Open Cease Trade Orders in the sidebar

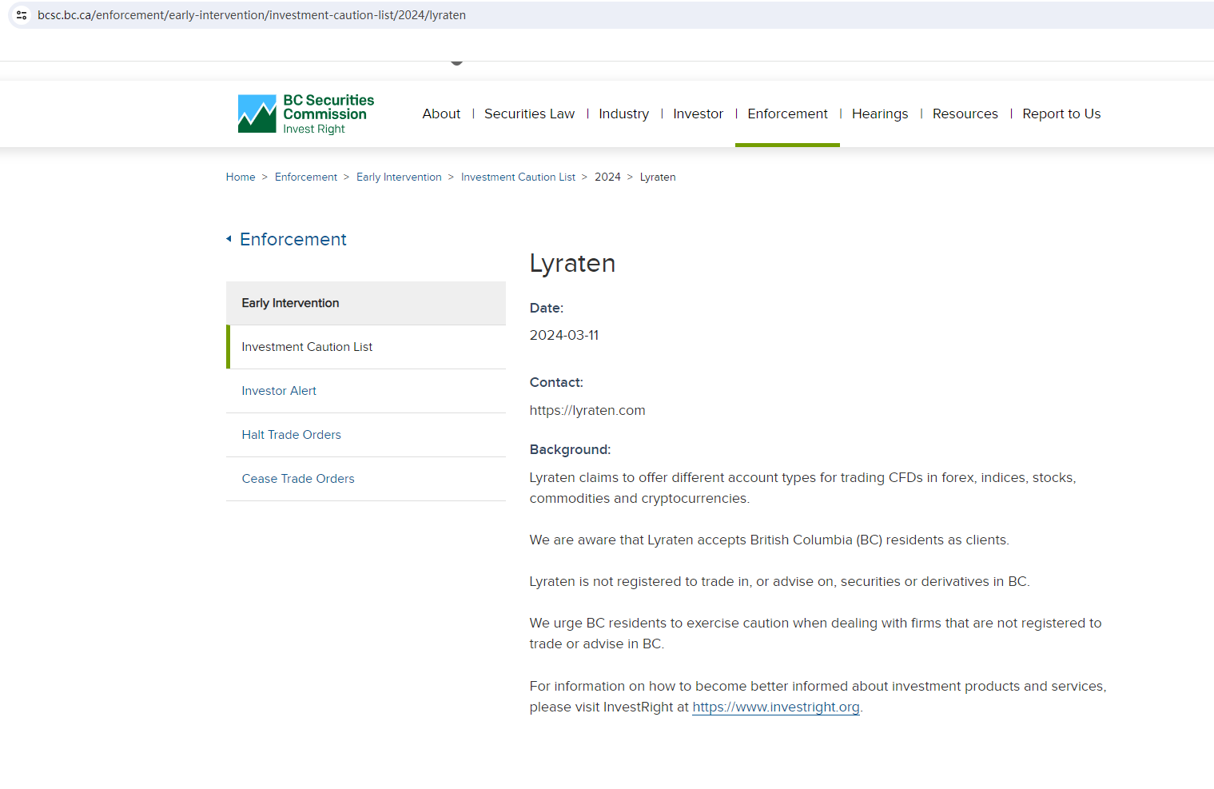tap(366, 479)
